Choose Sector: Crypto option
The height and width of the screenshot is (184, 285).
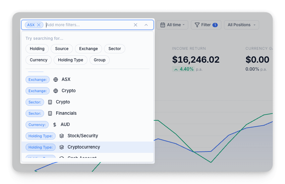pos(87,102)
